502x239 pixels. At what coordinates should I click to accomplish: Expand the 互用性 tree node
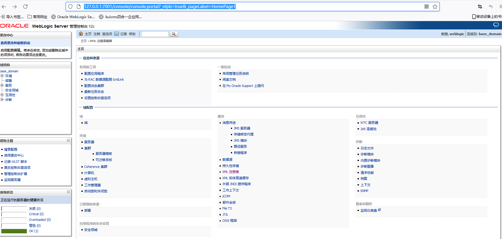[2, 95]
